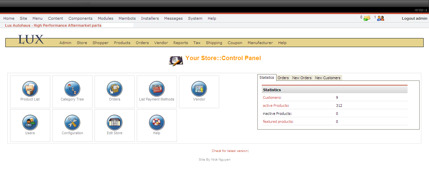Open the active Products statistics link

275,106
